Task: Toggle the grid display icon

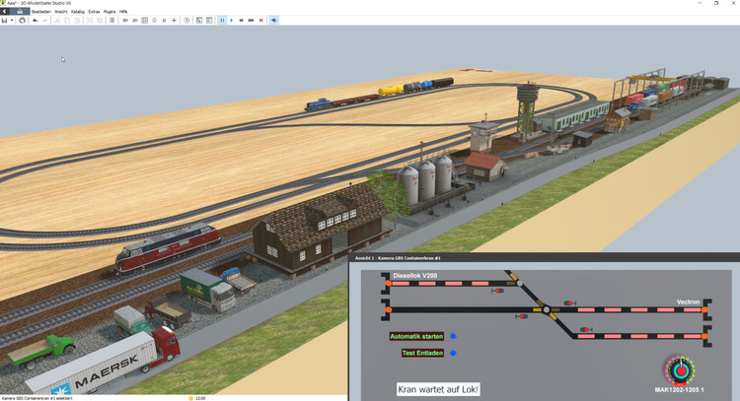Action: 145,20
